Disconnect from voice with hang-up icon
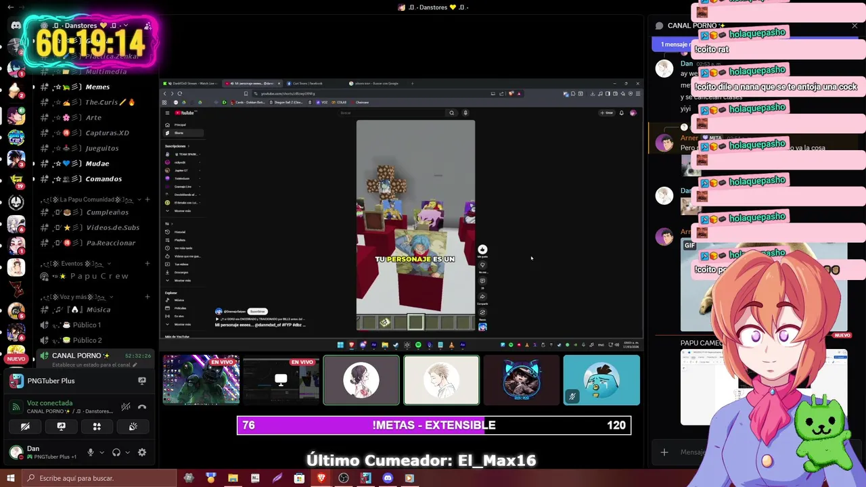The width and height of the screenshot is (866, 487). (142, 407)
